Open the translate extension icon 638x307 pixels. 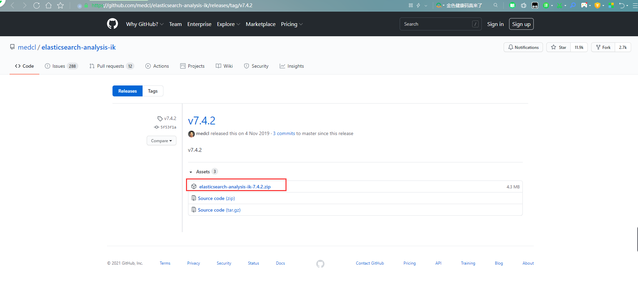coord(546,5)
